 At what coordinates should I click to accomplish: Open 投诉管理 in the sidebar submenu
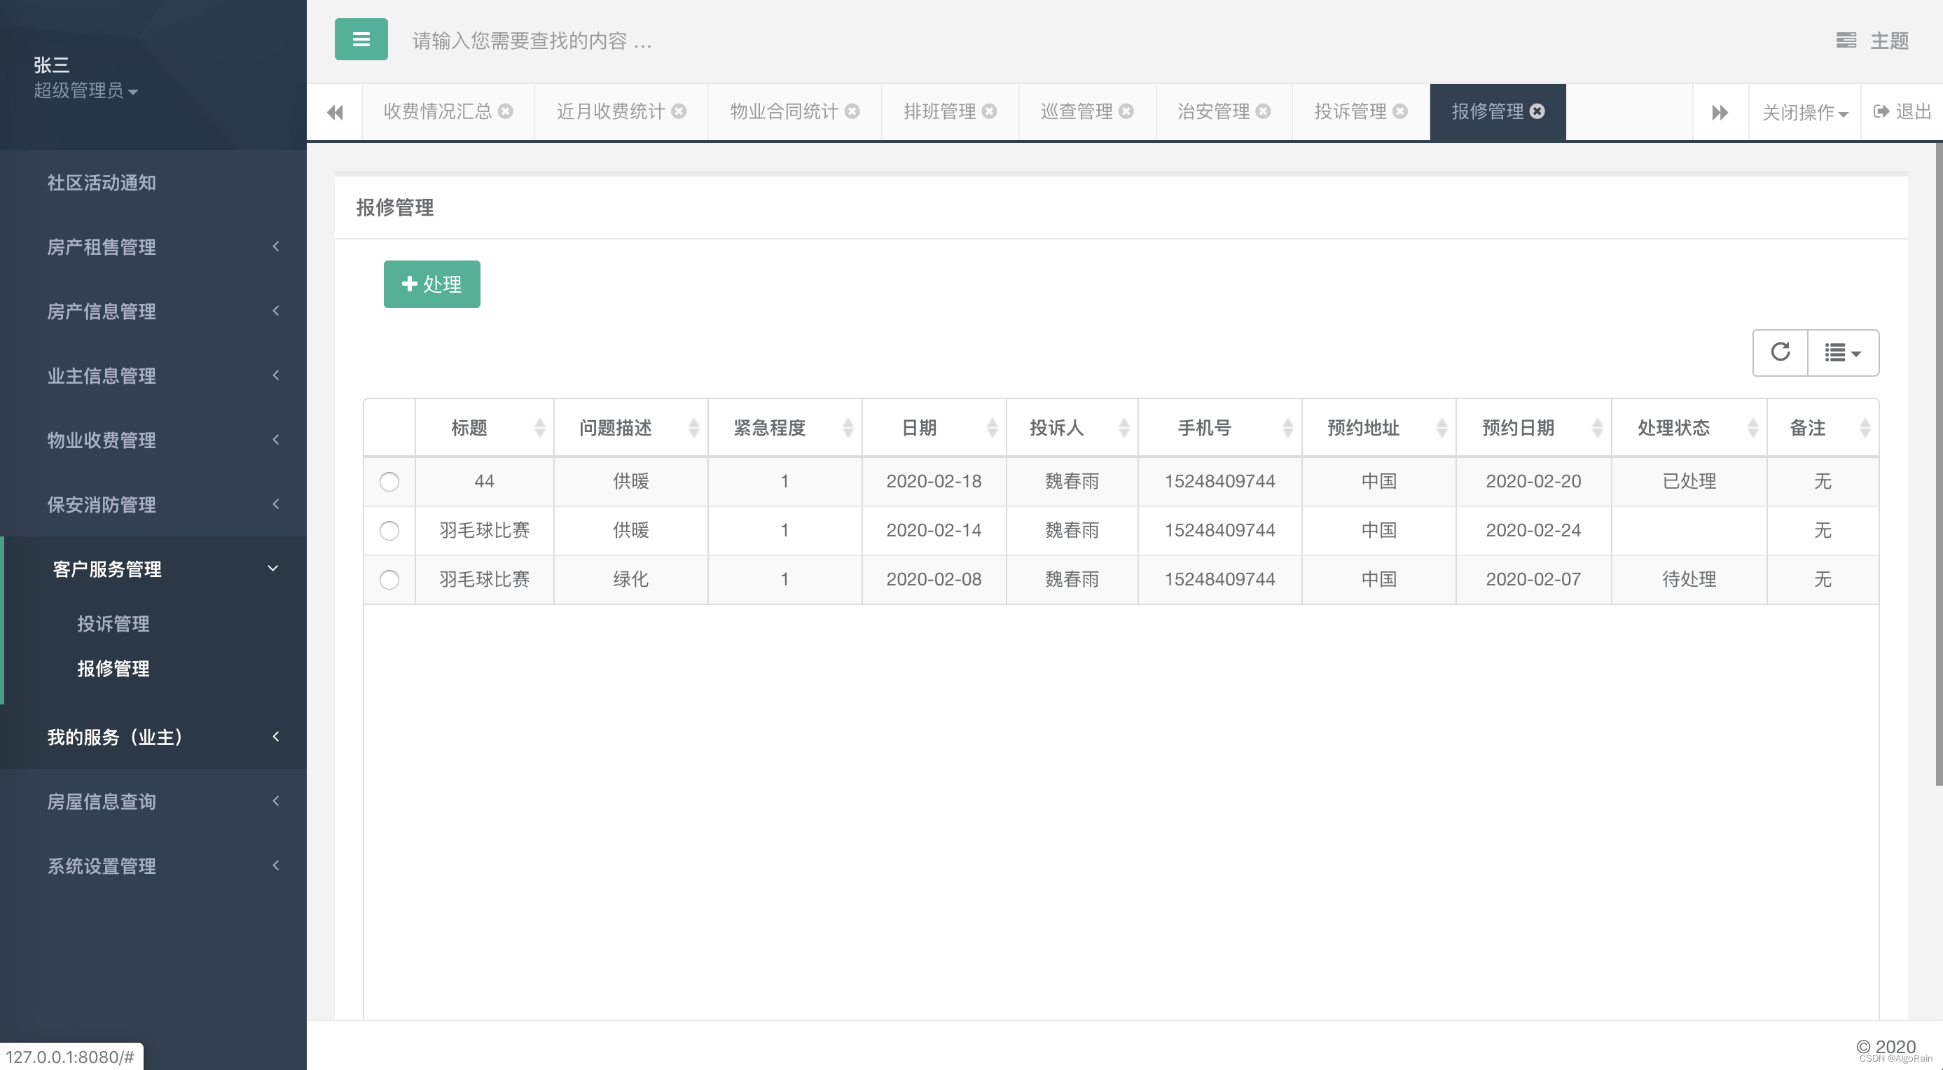click(x=113, y=624)
